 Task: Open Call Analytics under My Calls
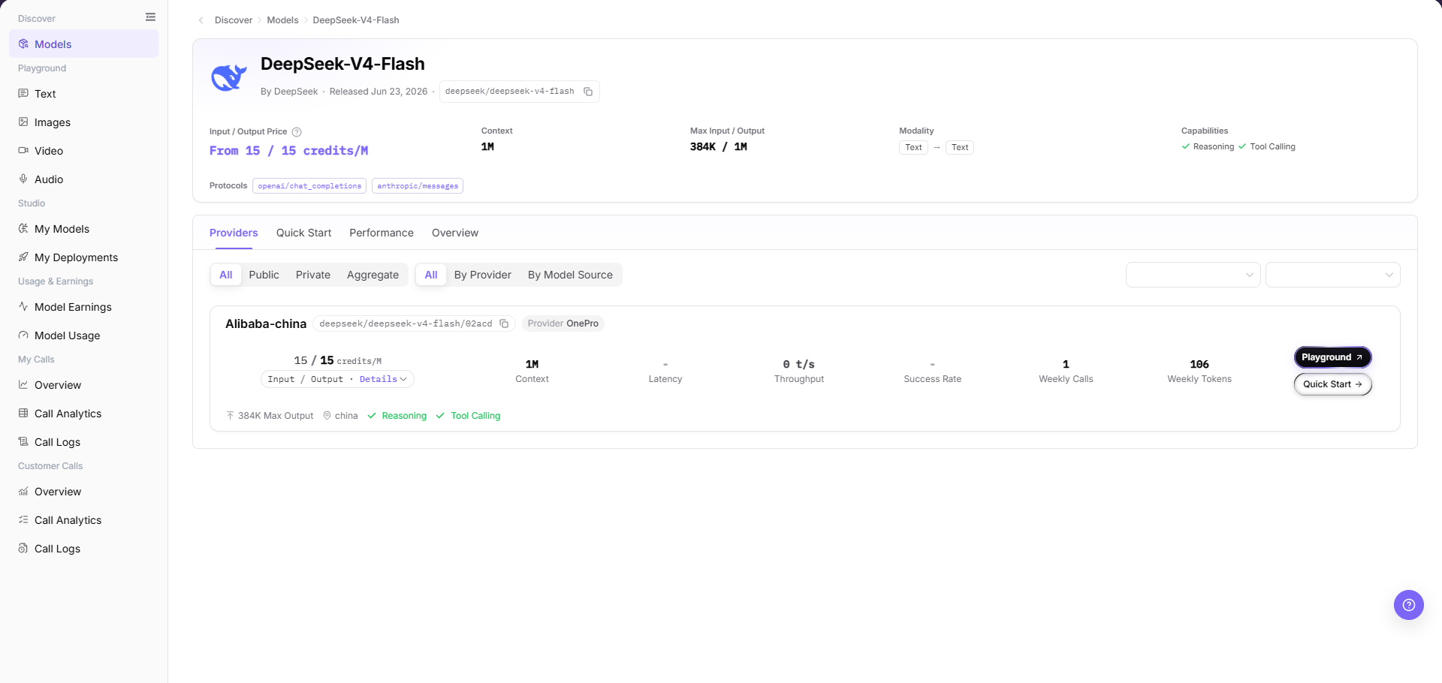[83, 414]
